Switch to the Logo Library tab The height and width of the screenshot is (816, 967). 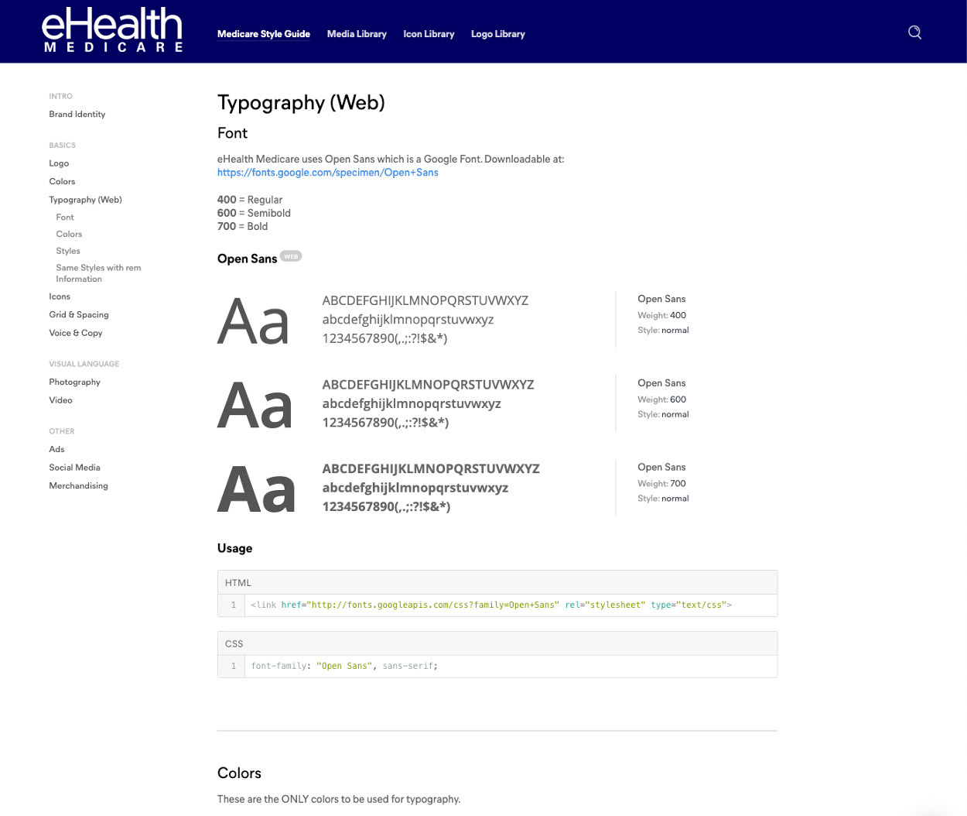tap(498, 34)
